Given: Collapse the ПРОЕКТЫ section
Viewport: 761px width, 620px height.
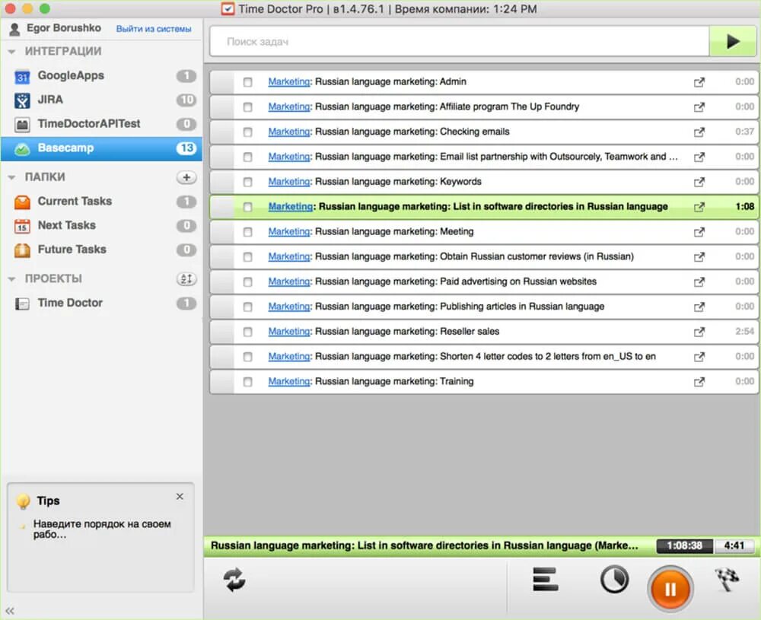Looking at the screenshot, I should click(x=11, y=279).
